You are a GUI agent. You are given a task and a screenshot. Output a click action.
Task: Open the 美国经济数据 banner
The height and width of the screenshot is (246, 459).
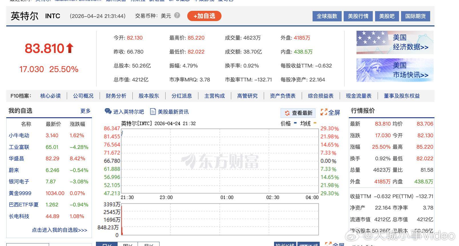tap(395, 42)
